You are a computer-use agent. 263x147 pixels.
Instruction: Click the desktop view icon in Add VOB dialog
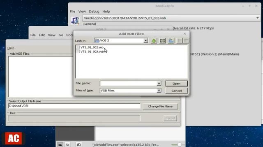[162, 40]
